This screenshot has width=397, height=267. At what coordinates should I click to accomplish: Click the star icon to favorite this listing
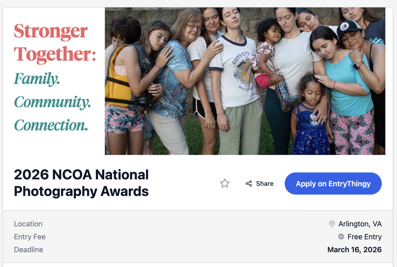225,183
